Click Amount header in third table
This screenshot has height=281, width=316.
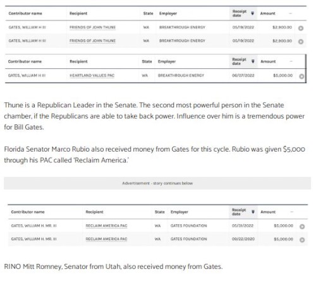(268, 212)
